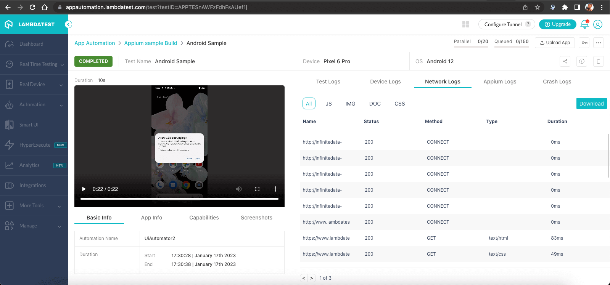This screenshot has height=285, width=610.
Task: Click the delete test trash icon
Action: pos(598,61)
